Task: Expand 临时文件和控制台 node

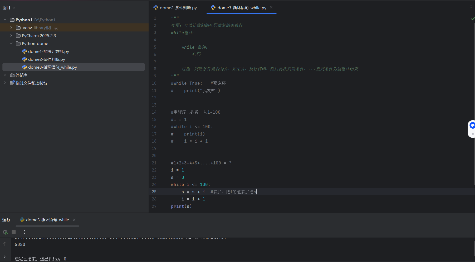Action: tap(5, 83)
